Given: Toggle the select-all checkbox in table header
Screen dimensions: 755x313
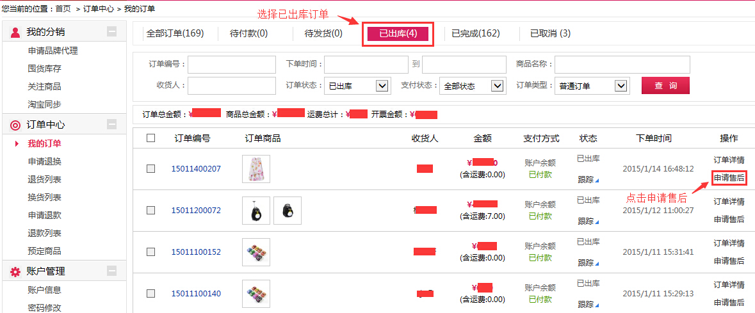Looking at the screenshot, I should point(150,138).
